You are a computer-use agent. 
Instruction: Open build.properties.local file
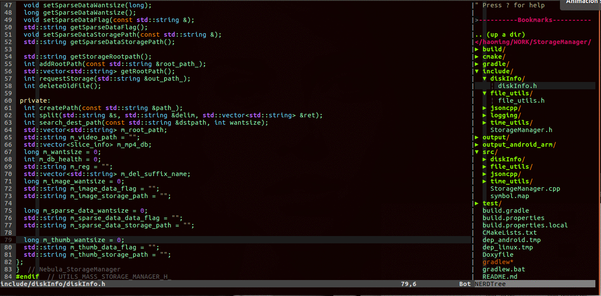pyautogui.click(x=525, y=225)
